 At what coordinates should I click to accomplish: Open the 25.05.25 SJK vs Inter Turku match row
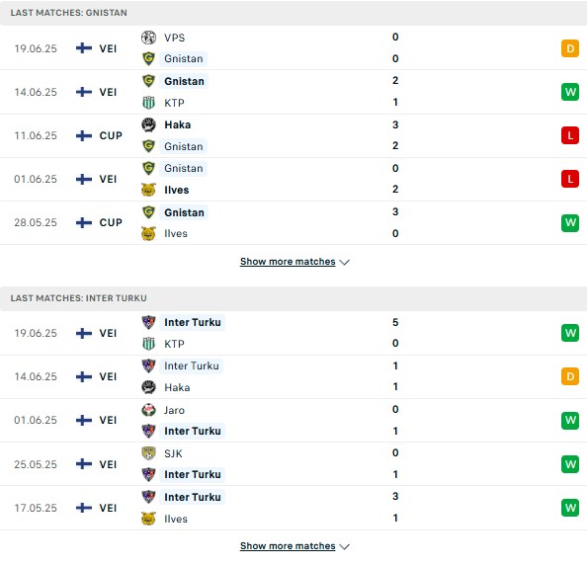click(293, 464)
